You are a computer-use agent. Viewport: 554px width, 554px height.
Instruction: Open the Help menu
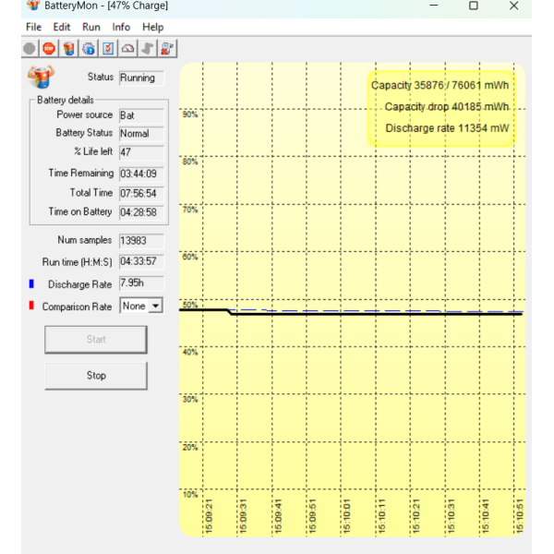[153, 27]
